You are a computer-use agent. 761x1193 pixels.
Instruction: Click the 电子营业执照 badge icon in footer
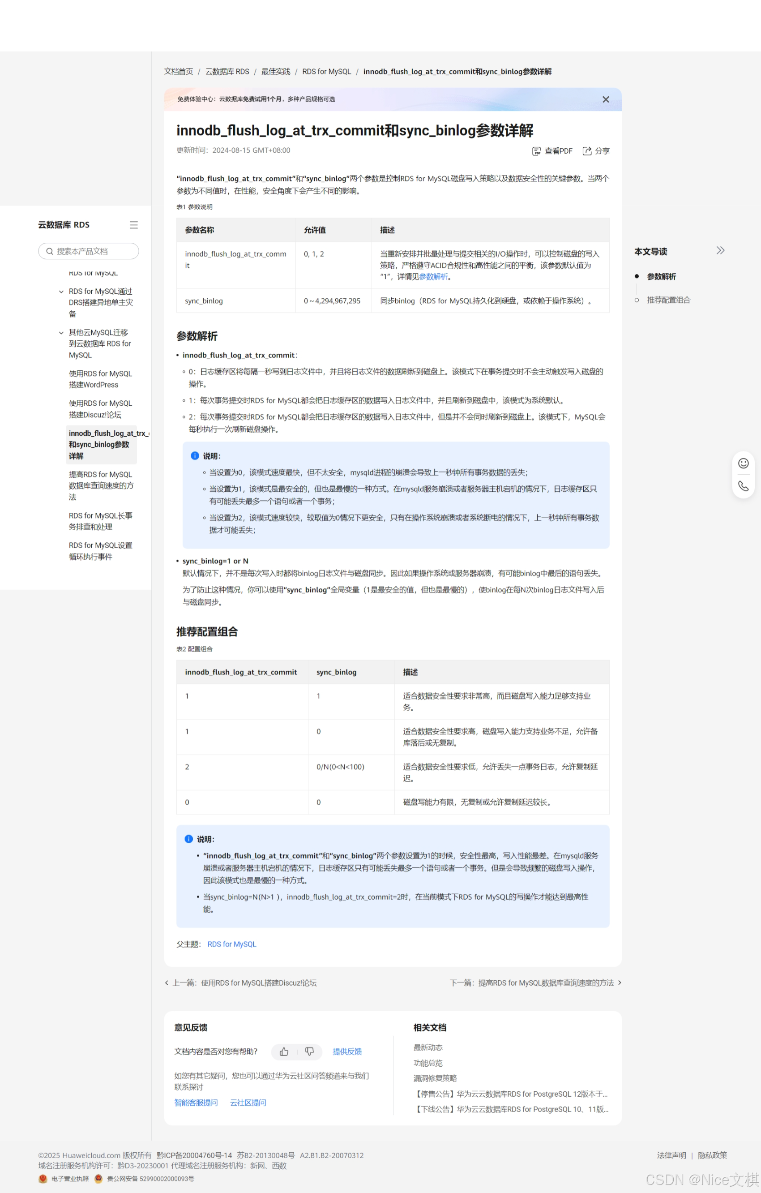43,1179
